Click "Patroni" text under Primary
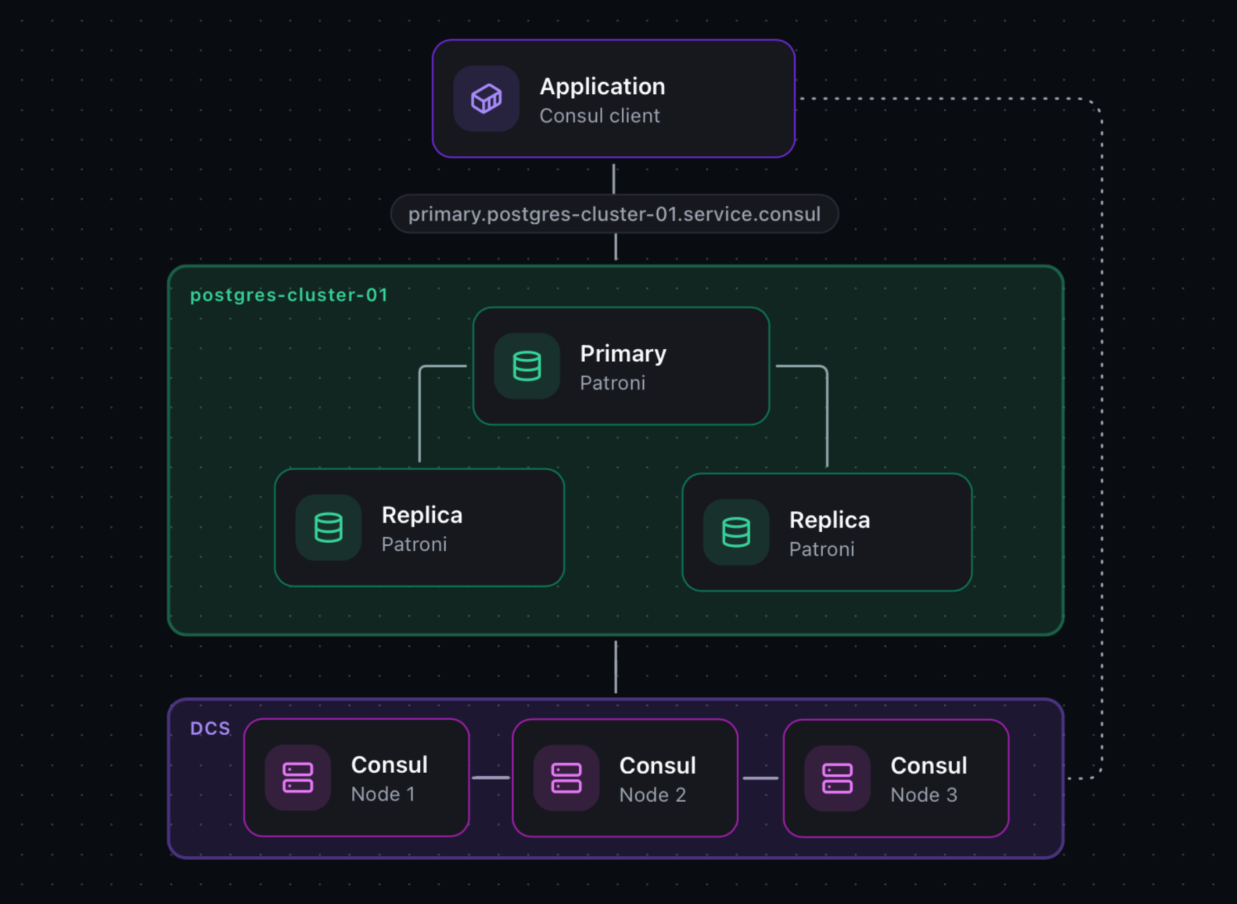The image size is (1237, 904). coord(612,383)
